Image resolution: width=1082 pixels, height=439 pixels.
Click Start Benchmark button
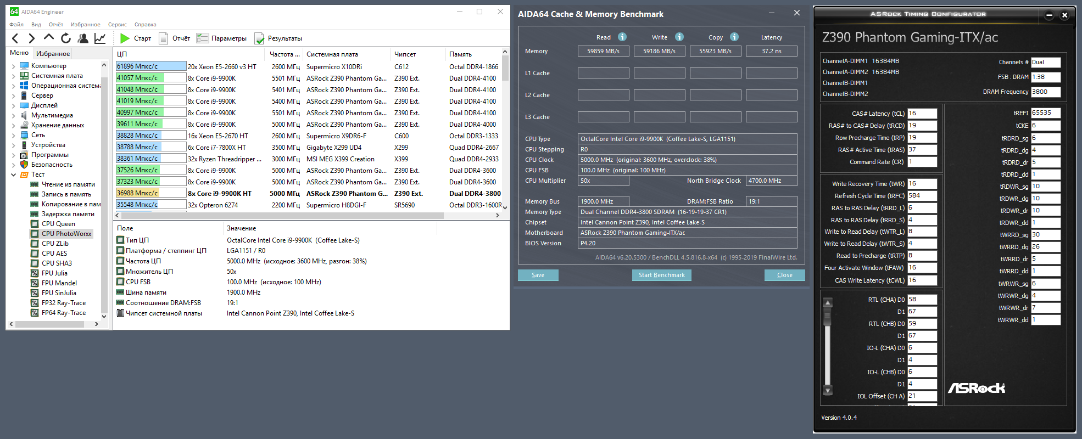point(662,275)
